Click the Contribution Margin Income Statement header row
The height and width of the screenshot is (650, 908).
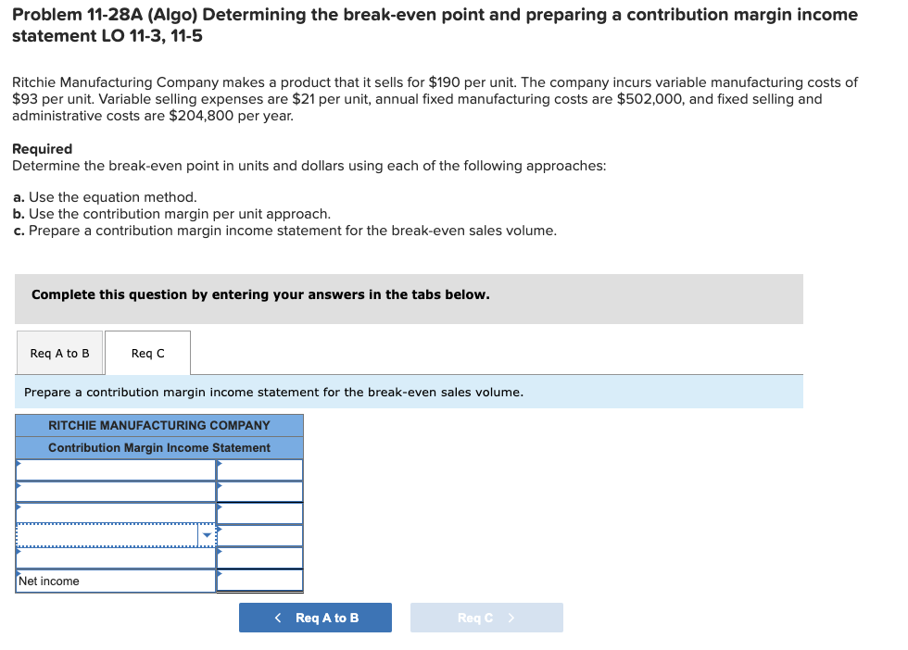158,447
